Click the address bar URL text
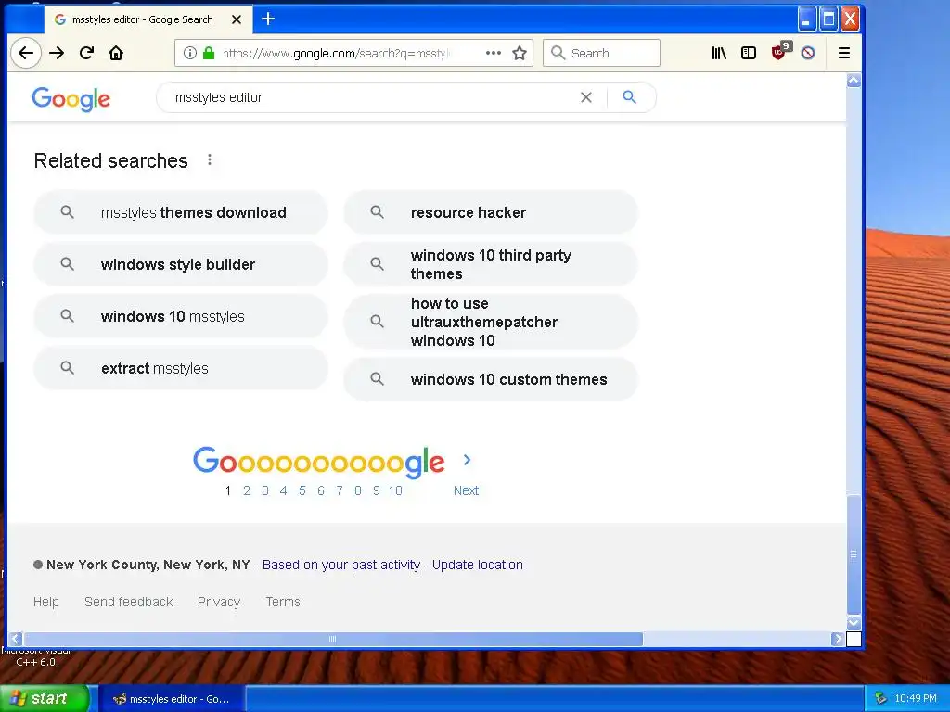This screenshot has height=712, width=950. 336,53
